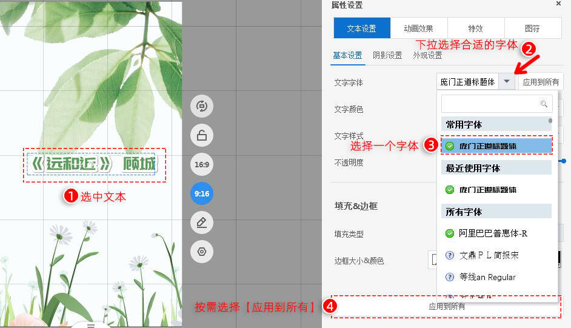571x328 pixels.
Task: Expand the 文字字体 dropdown arrow
Action: [507, 82]
